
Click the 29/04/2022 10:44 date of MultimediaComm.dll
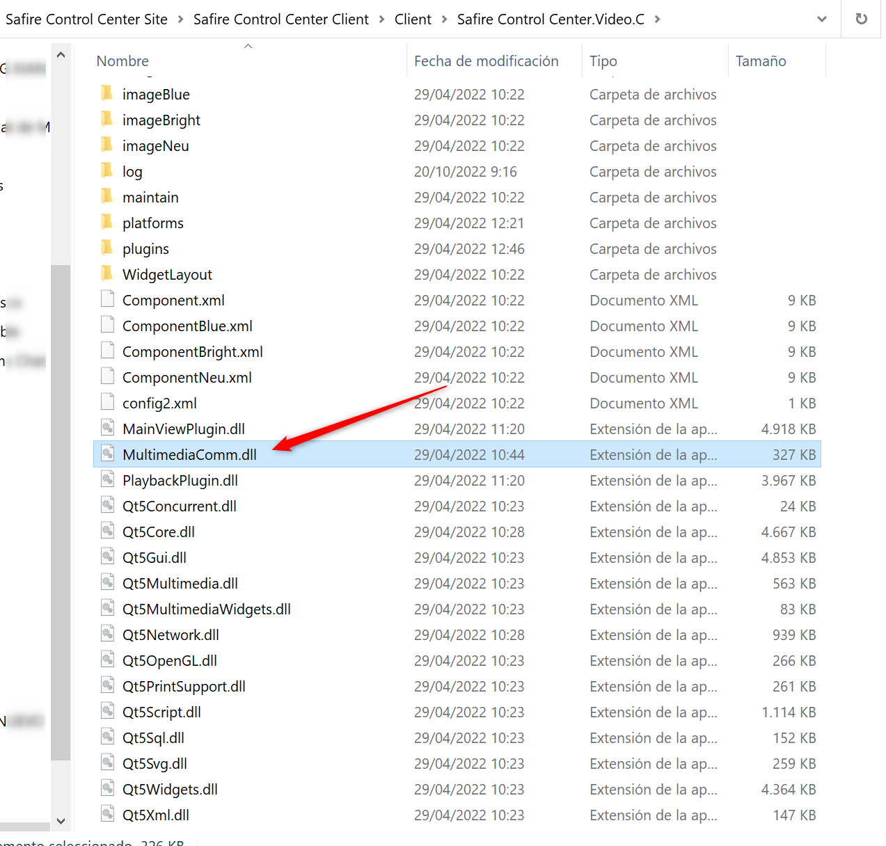pyautogui.click(x=469, y=455)
